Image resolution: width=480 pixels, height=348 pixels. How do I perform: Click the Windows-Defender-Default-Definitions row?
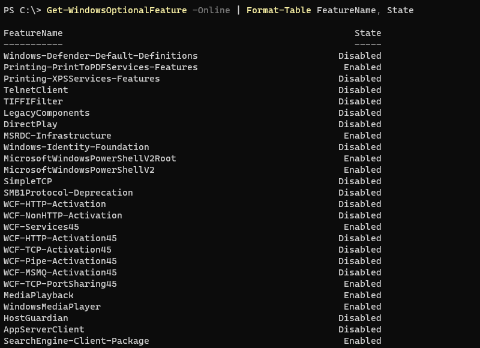tap(100, 56)
